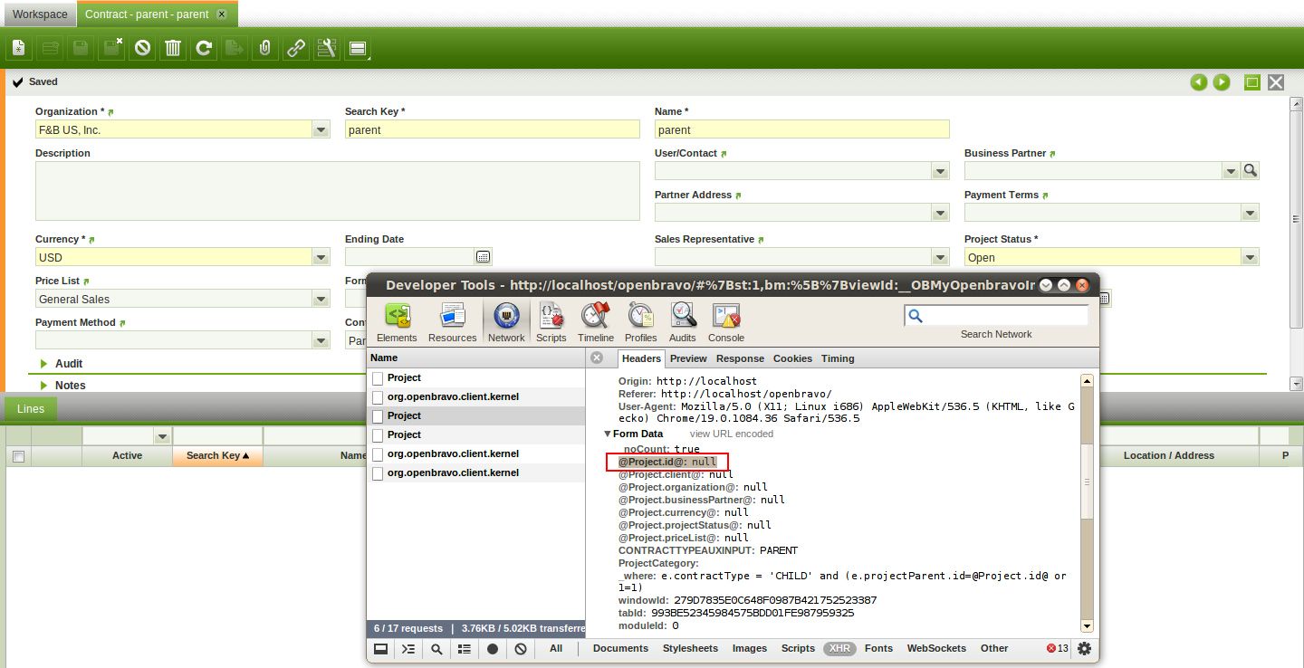Click the New Document toolbar icon
The image size is (1304, 668).
pos(19,48)
